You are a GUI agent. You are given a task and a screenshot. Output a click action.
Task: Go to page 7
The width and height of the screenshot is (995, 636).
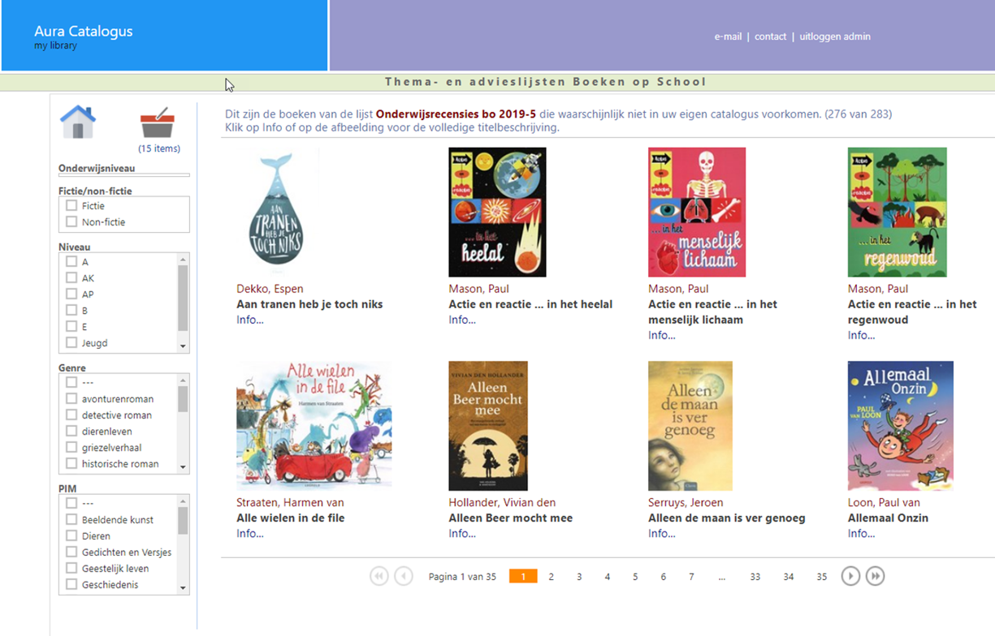point(691,577)
